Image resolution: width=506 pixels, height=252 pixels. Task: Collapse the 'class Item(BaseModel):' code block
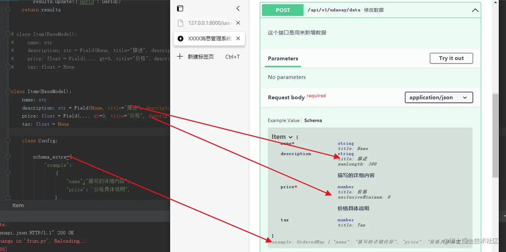pyautogui.click(x=9, y=92)
